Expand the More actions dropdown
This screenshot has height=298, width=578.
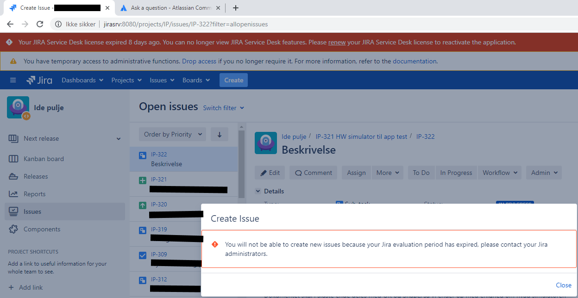(387, 173)
